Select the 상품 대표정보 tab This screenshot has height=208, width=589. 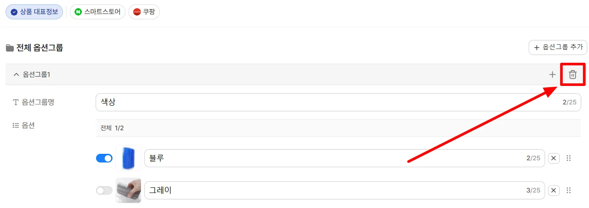(34, 12)
